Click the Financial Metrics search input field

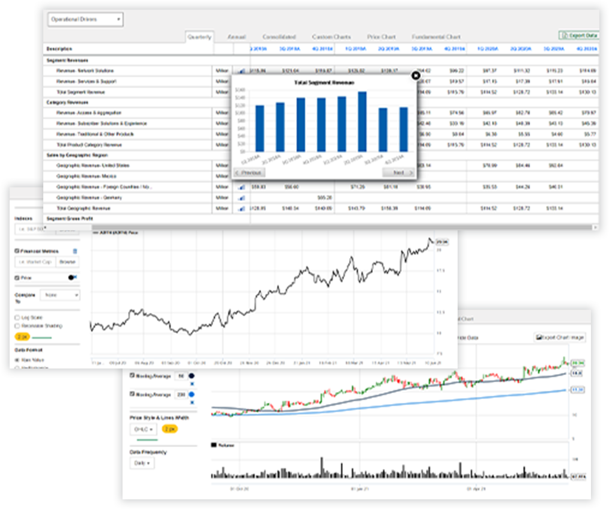point(35,262)
